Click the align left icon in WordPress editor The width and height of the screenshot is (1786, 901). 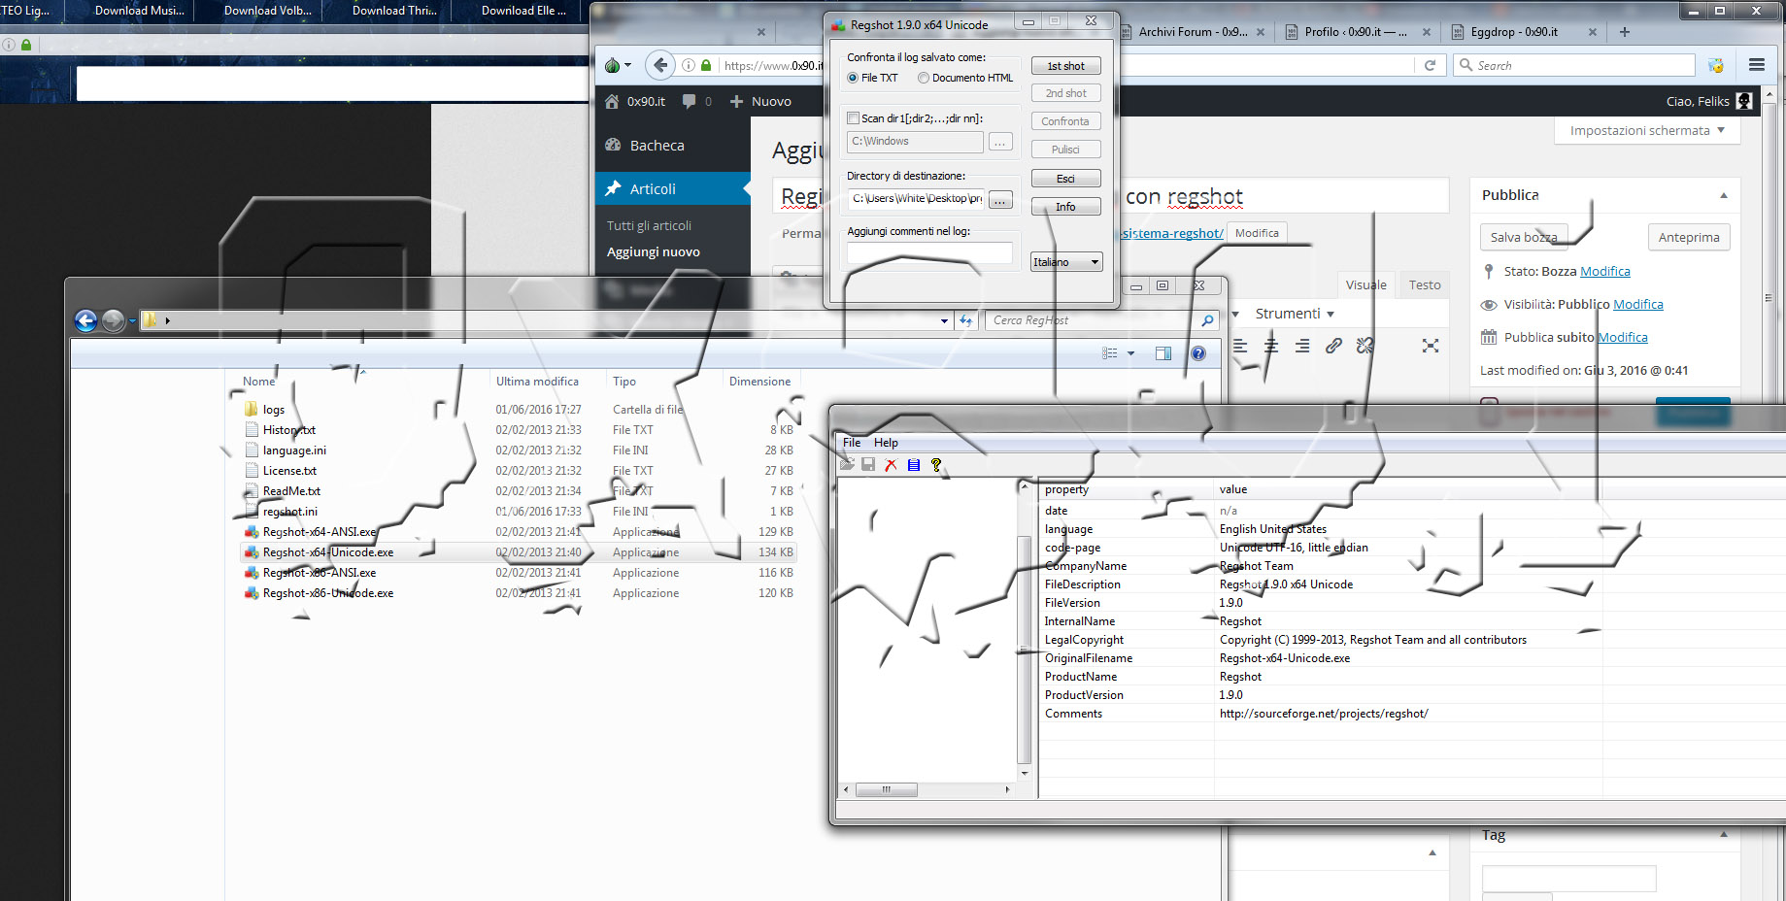[x=1240, y=346]
